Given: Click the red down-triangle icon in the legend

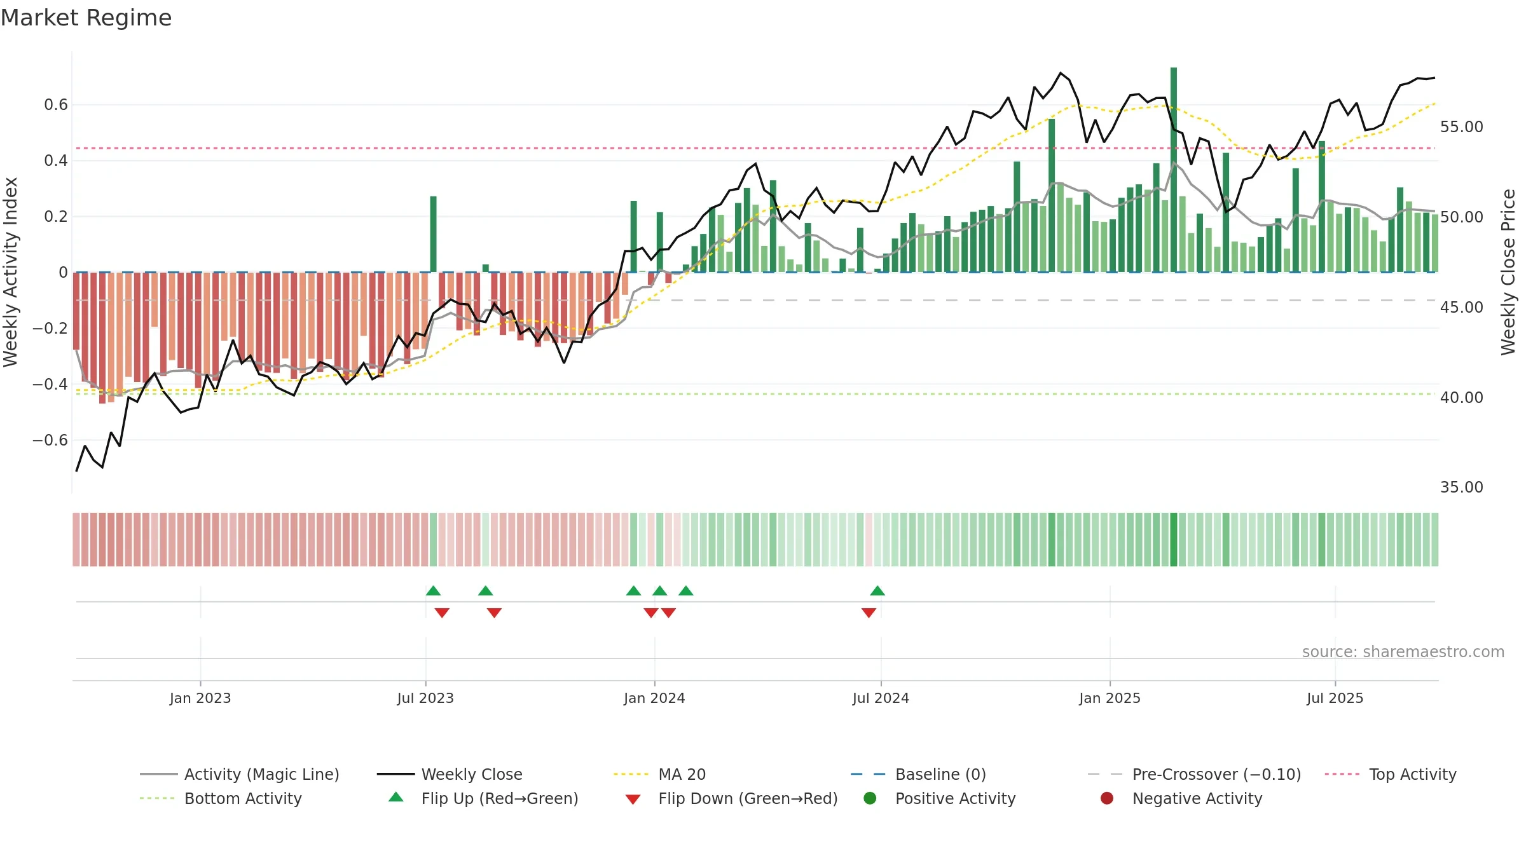Looking at the screenshot, I should click(633, 800).
